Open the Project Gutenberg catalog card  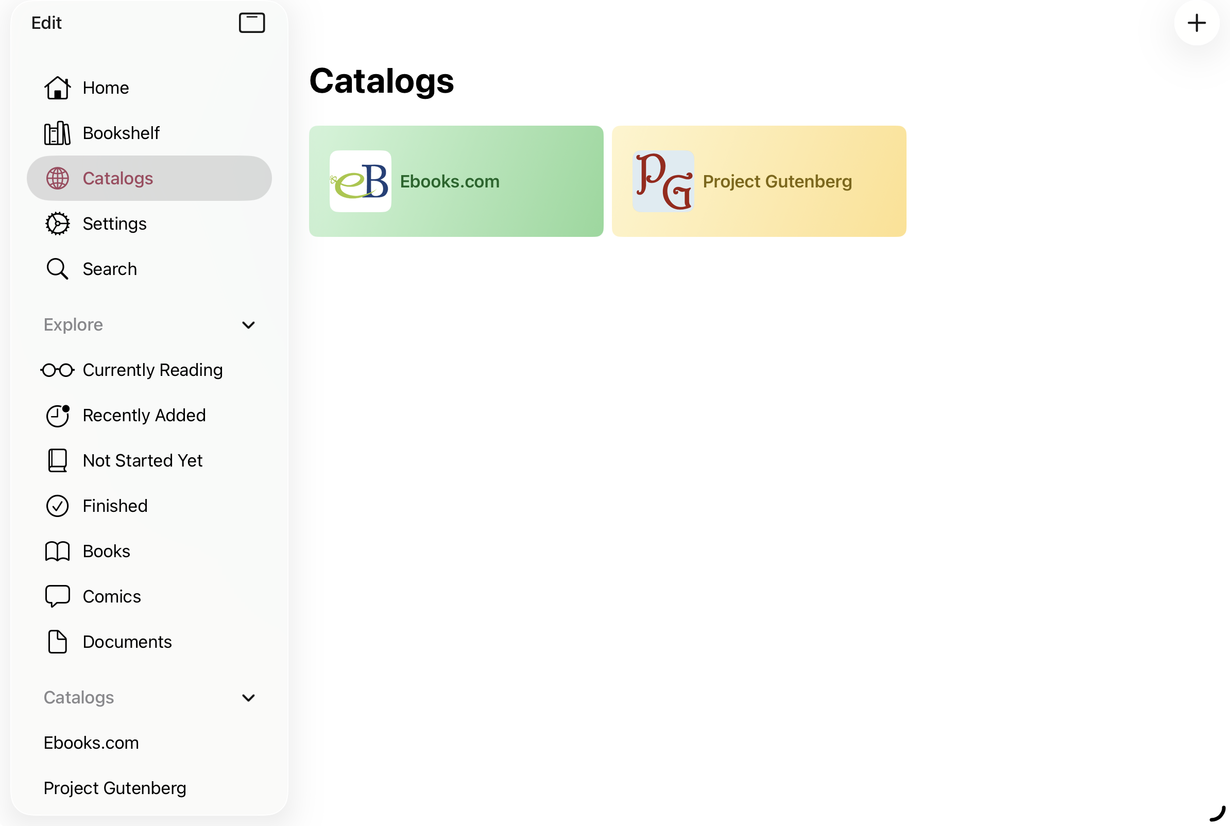[759, 181]
